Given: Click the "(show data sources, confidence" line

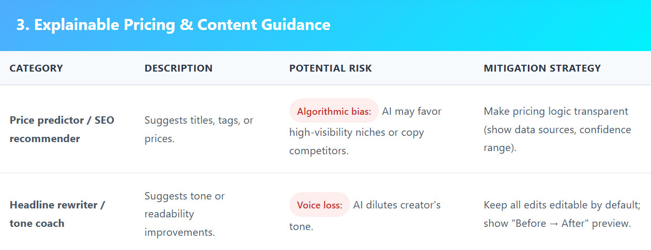Looking at the screenshot, I should click(557, 129).
